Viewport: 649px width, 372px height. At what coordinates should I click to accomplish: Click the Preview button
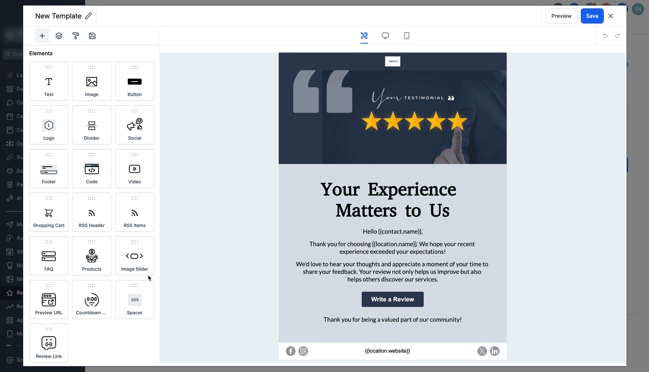pyautogui.click(x=561, y=16)
